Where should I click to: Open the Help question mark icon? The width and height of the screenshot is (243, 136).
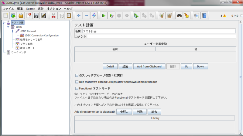click(x=204, y=15)
